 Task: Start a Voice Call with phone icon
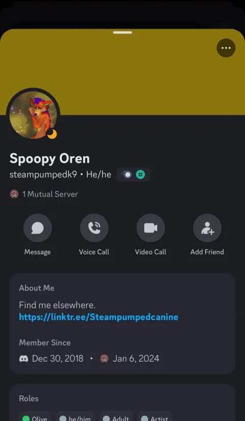94,228
